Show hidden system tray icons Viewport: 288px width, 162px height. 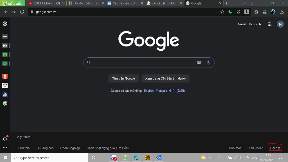coord(219,157)
